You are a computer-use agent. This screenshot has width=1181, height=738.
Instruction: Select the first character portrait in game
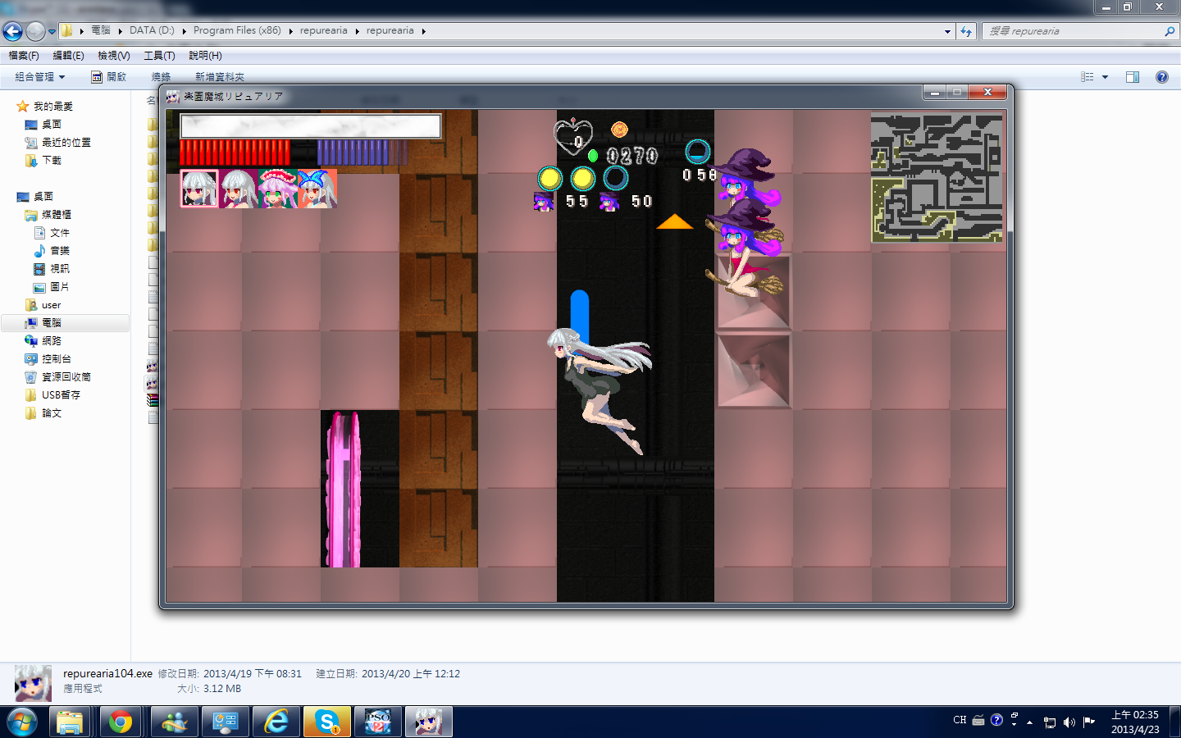[199, 189]
